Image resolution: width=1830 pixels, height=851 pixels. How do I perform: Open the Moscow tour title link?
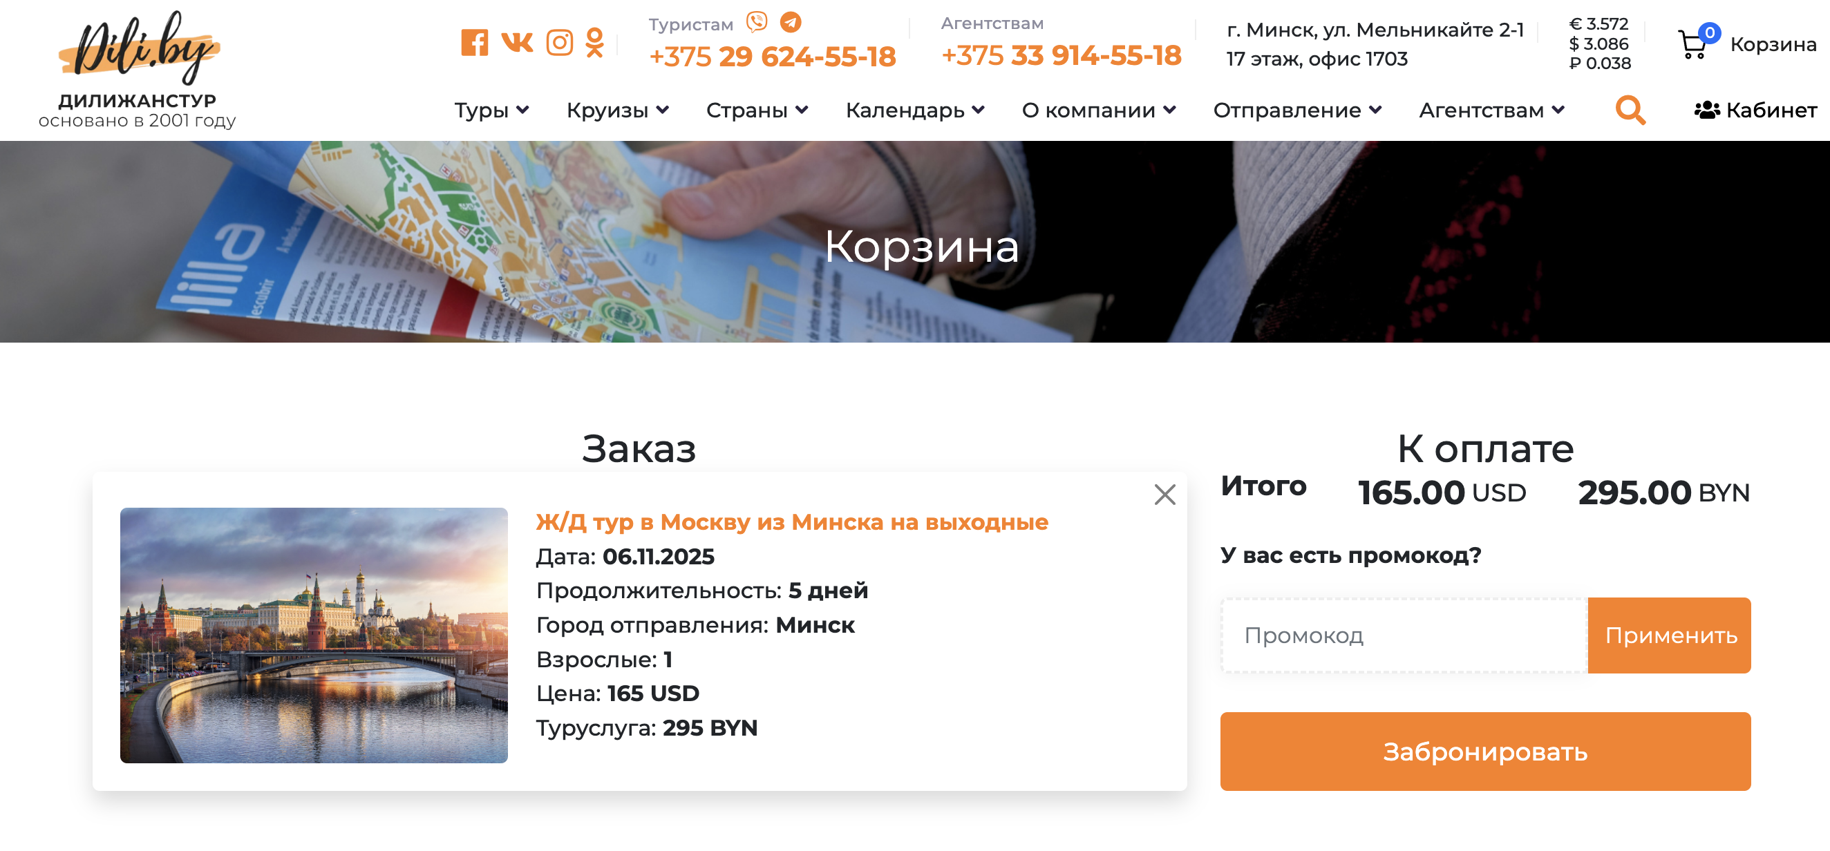[x=791, y=522]
